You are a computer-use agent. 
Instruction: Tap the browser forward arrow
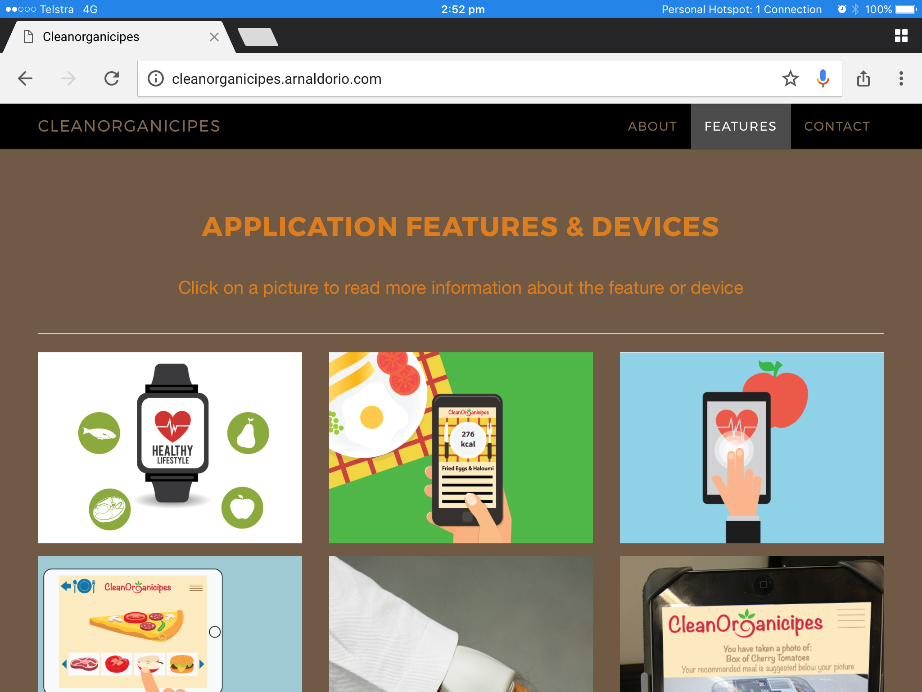click(x=68, y=79)
